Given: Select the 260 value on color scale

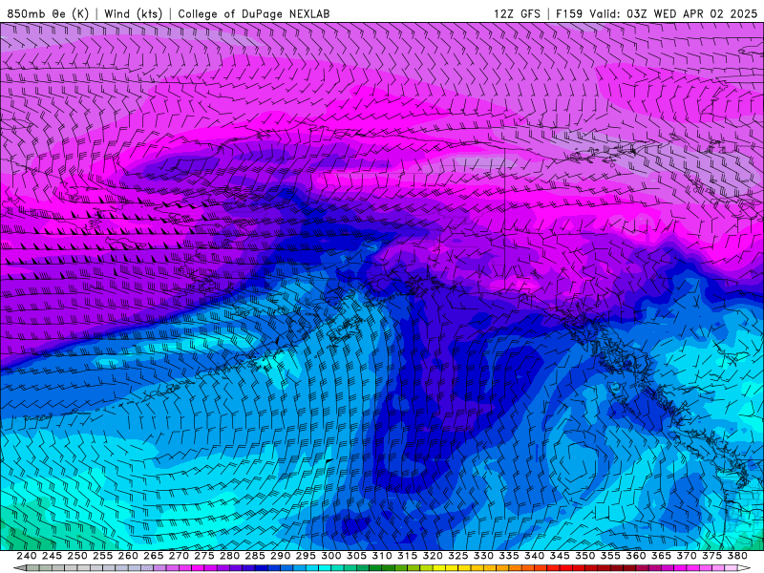Looking at the screenshot, I should coord(128,556).
